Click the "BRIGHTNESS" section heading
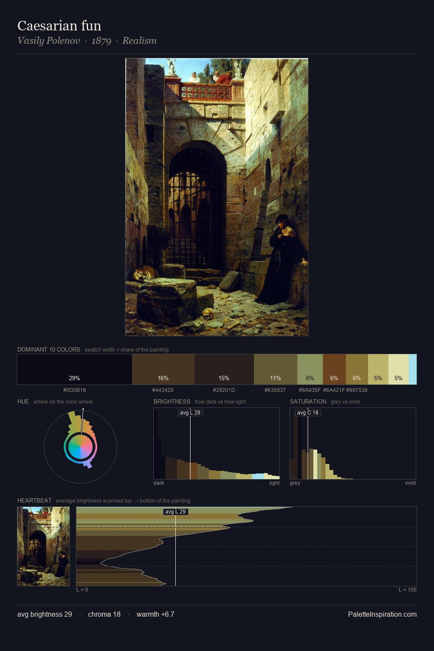The image size is (434, 651). 172,401
